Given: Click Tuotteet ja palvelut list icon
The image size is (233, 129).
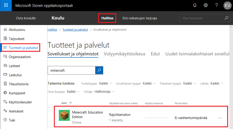Looking at the screenshot, I should click(x=5, y=47).
